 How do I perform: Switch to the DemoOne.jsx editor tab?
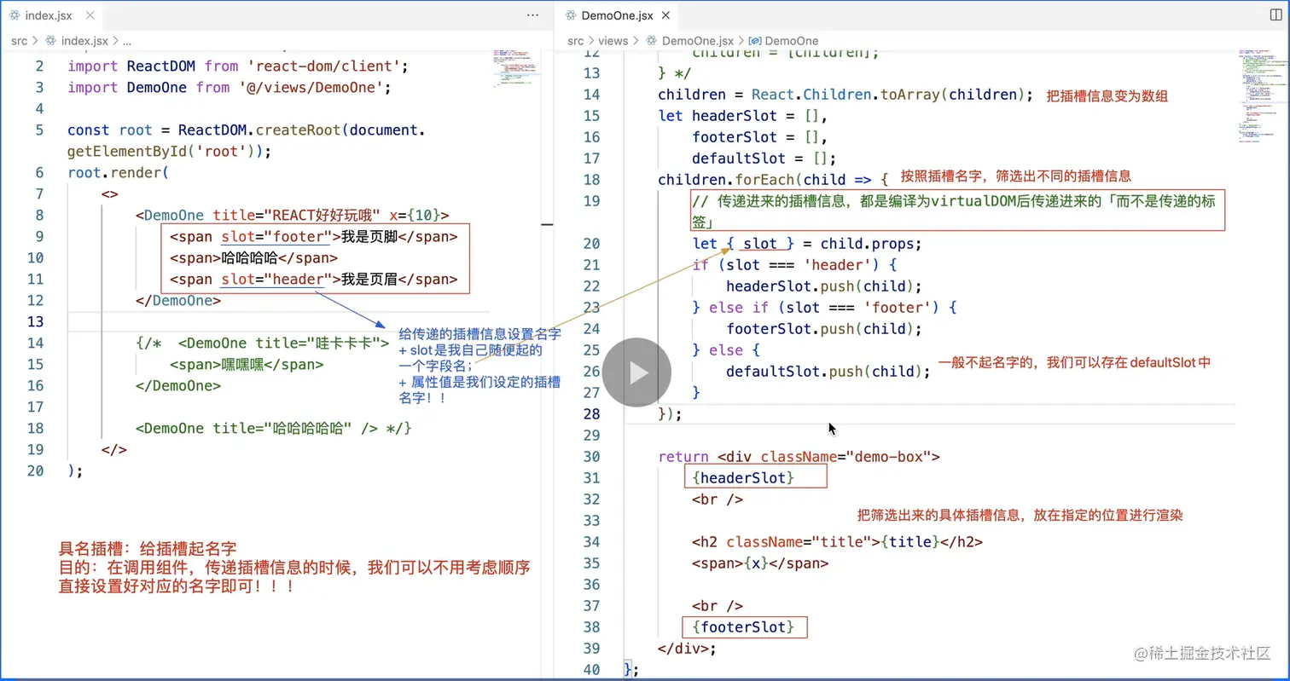pyautogui.click(x=618, y=15)
